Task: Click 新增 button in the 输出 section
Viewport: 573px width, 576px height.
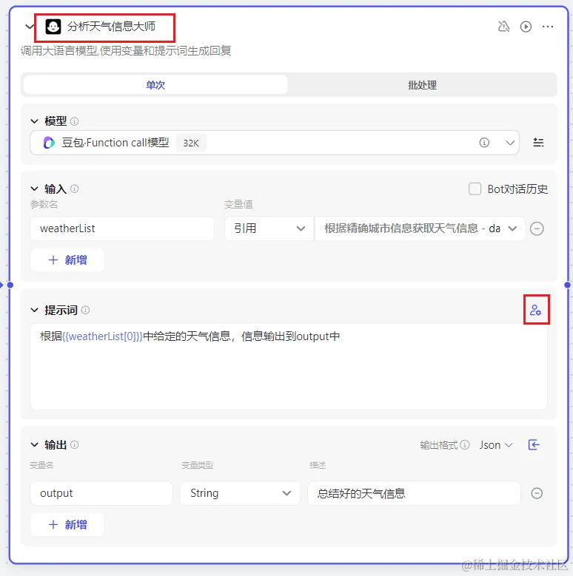Action: coord(67,524)
